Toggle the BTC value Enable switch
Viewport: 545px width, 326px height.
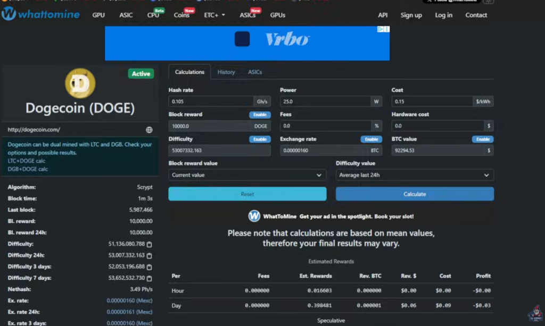[482, 139]
